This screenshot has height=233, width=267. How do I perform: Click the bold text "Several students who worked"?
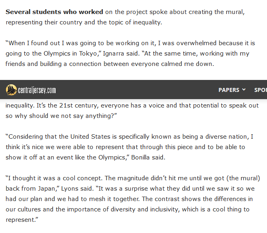[x=54, y=12]
